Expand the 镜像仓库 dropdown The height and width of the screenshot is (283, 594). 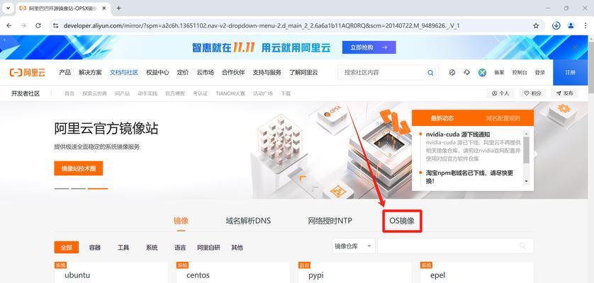[354, 246]
